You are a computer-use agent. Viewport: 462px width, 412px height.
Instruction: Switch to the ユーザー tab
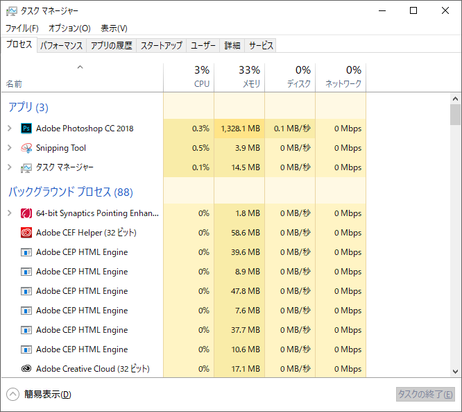click(203, 45)
